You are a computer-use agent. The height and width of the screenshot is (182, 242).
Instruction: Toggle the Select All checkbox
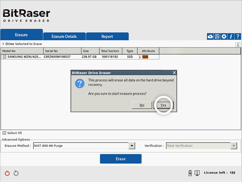[x=4, y=133]
